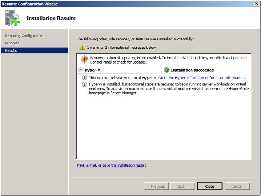Click the Windows automatic updating warning text
This screenshot has width=261, height=196.
point(168,60)
